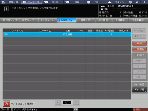The width and height of the screenshot is (148, 111).
Task: Click the clock icon at bottom left
Action: tap(2, 110)
